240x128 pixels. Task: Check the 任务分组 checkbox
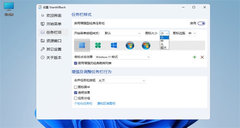pos(76,98)
